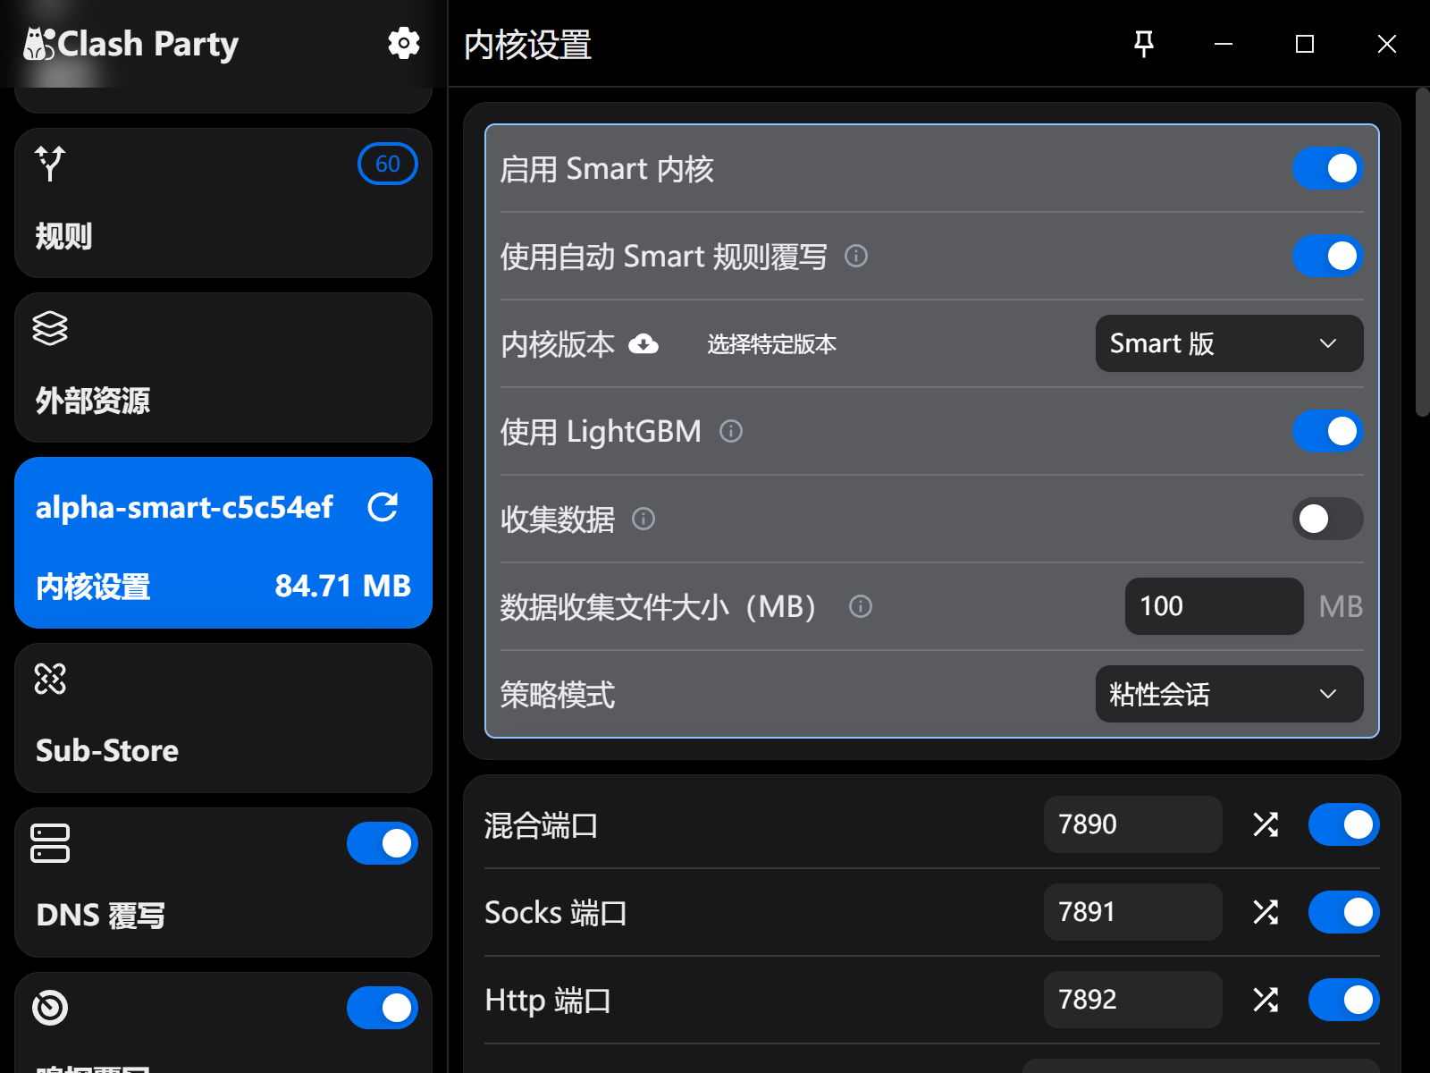
Task: Click the external resources layers icon
Action: (x=50, y=328)
